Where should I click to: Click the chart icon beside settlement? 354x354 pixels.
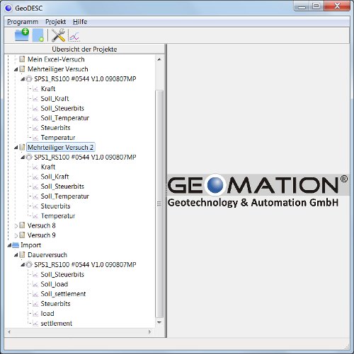point(35,324)
